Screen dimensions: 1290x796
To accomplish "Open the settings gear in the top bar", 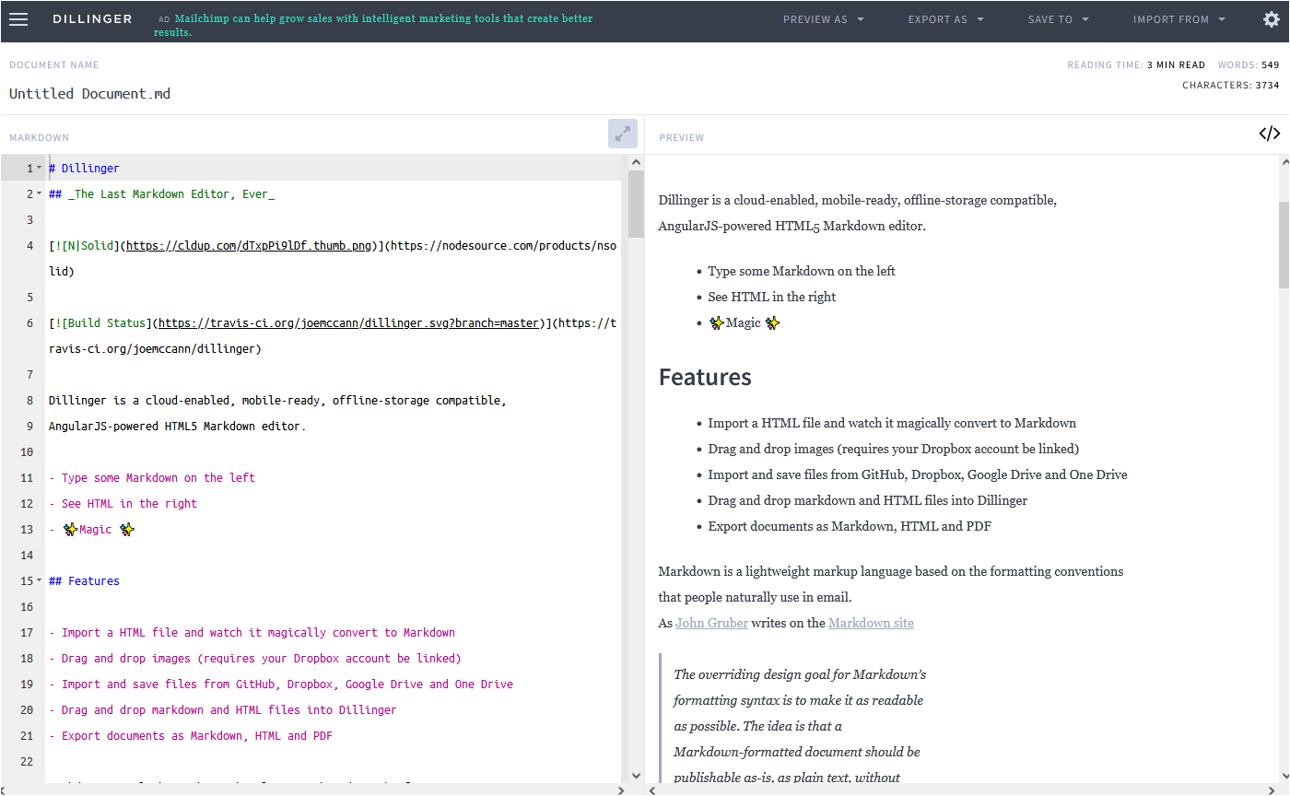I will point(1272,18).
